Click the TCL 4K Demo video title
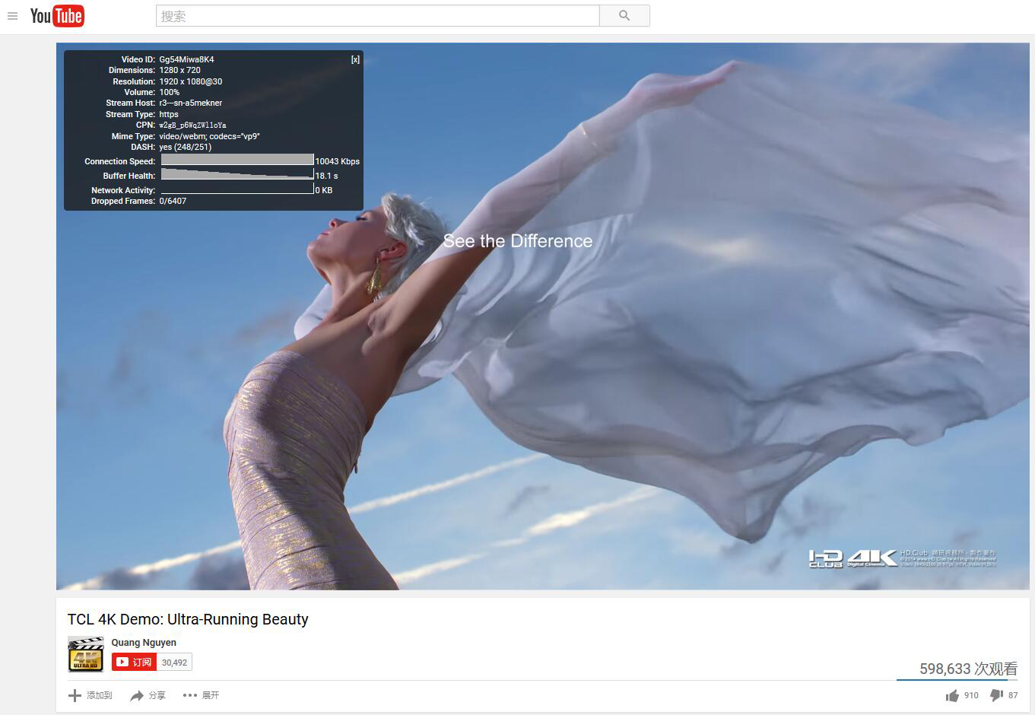The height and width of the screenshot is (715, 1035). [188, 619]
